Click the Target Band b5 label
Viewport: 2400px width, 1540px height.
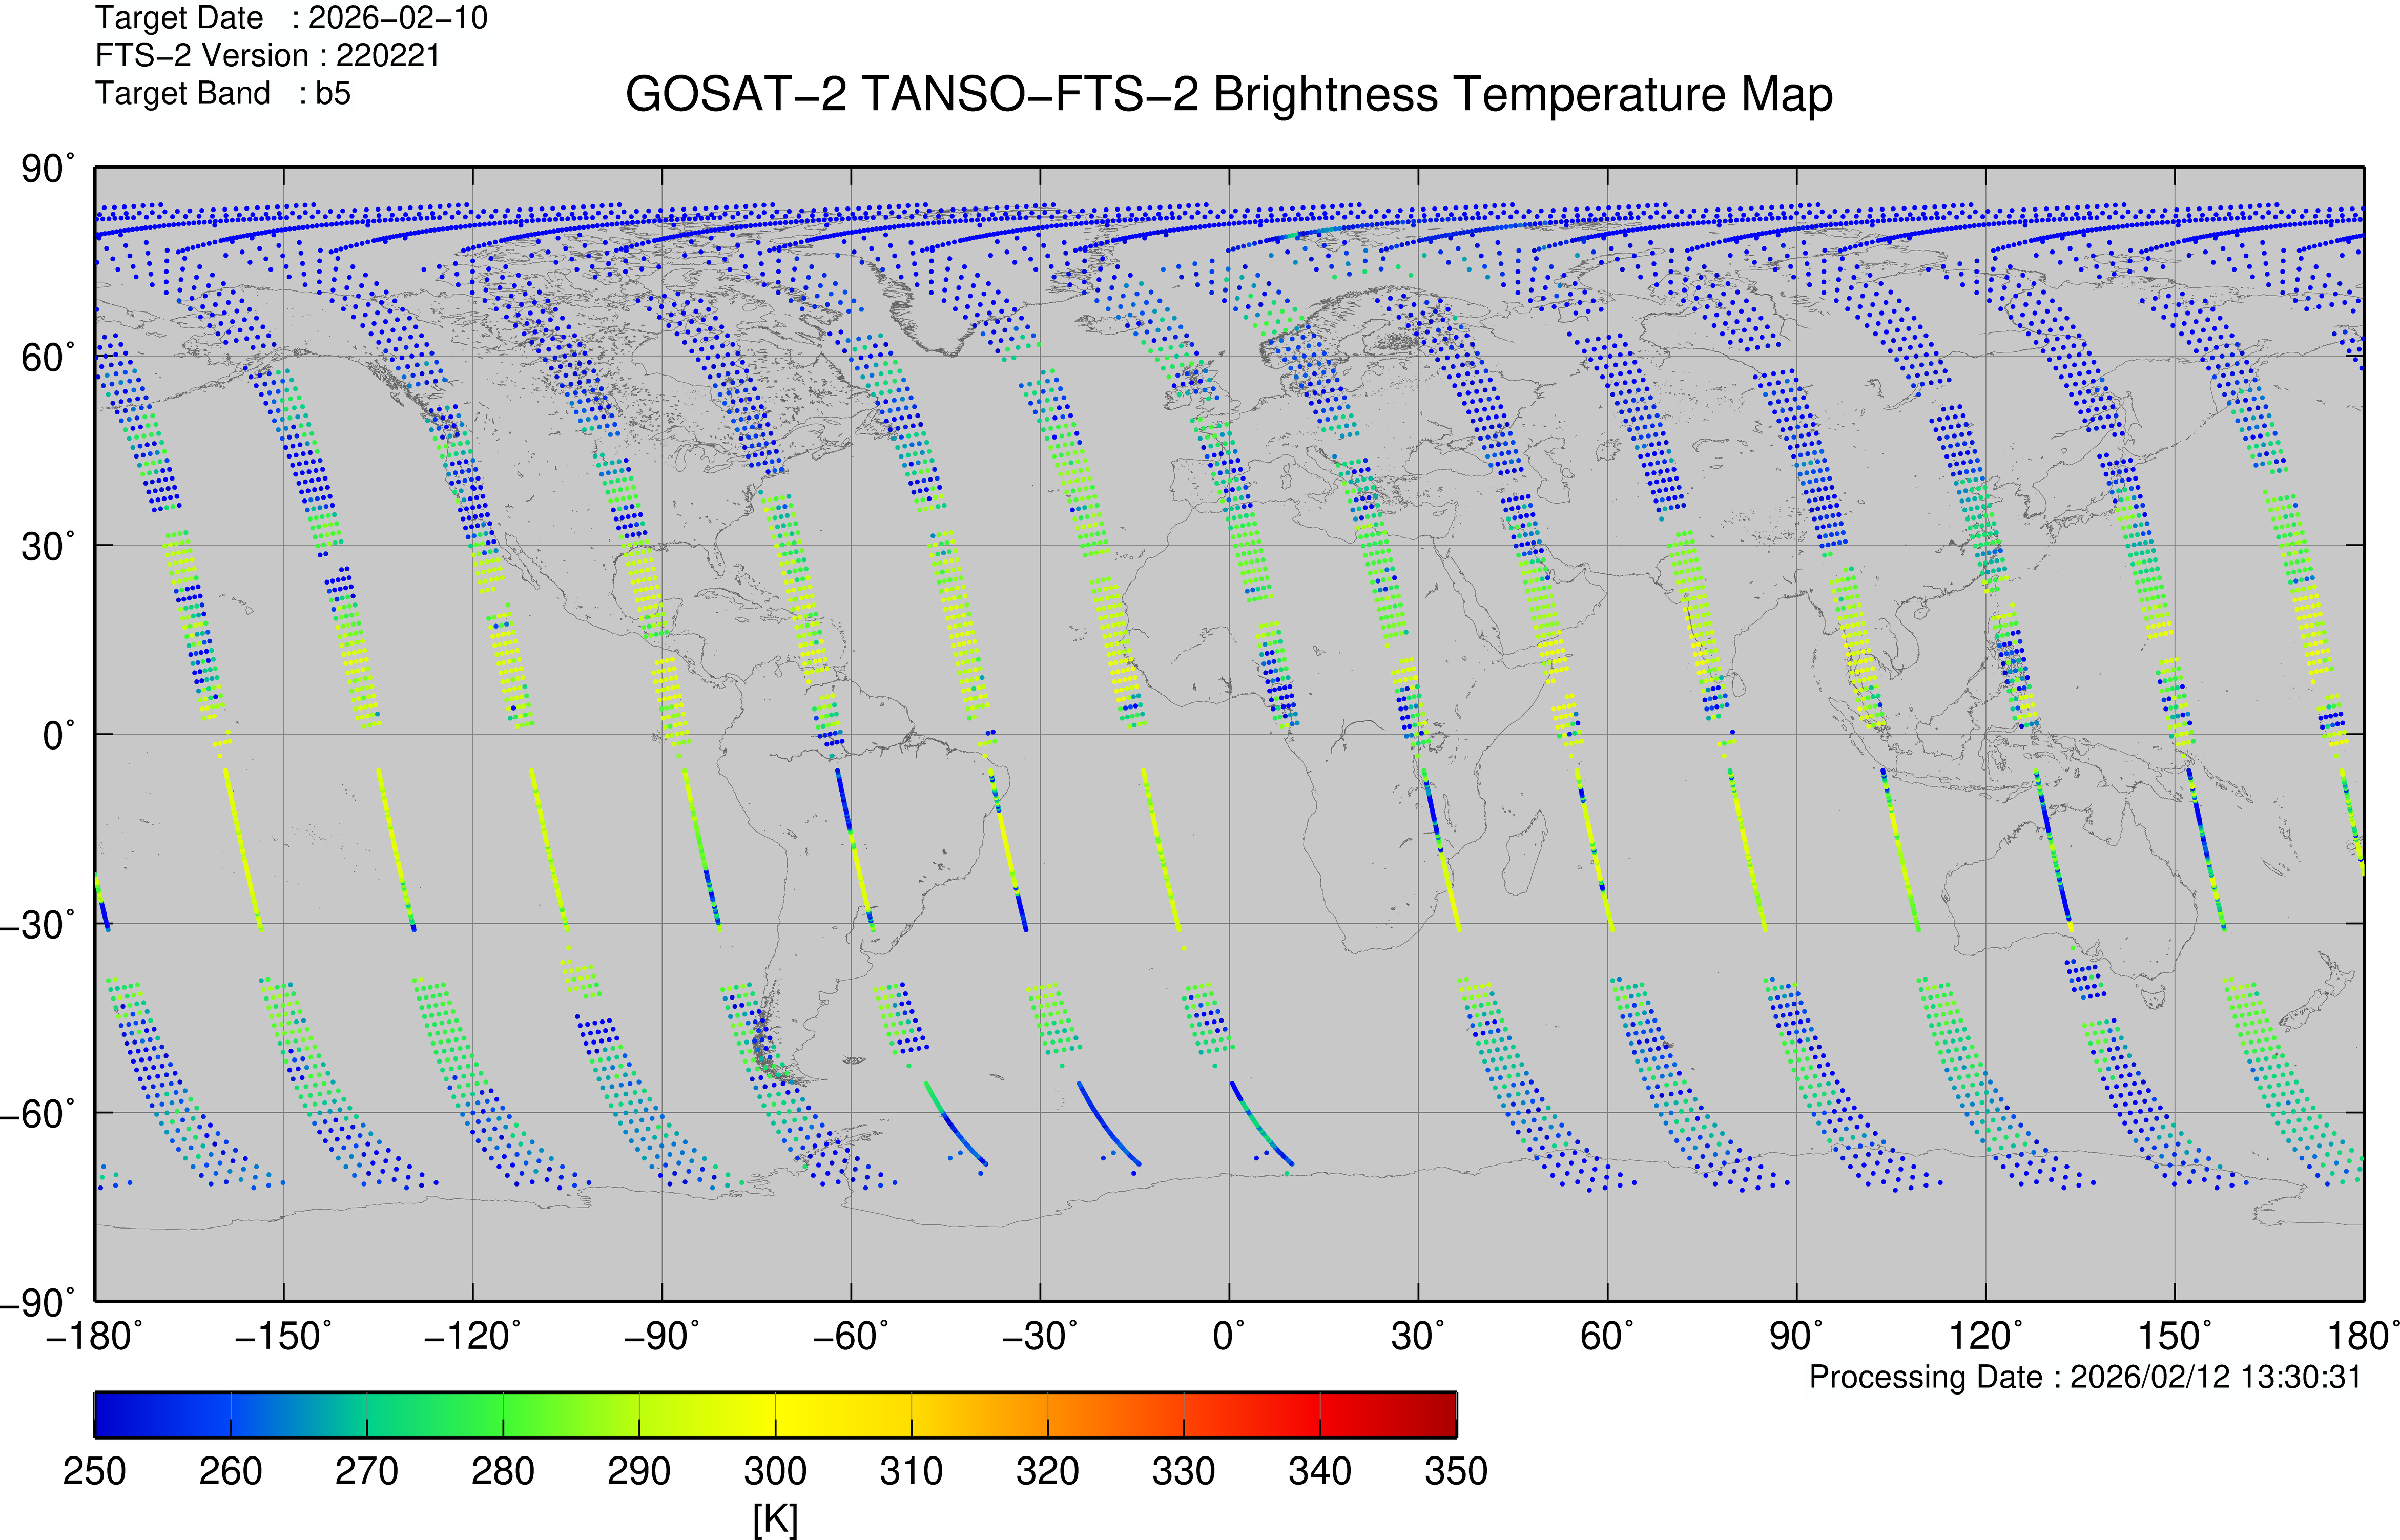(222, 93)
